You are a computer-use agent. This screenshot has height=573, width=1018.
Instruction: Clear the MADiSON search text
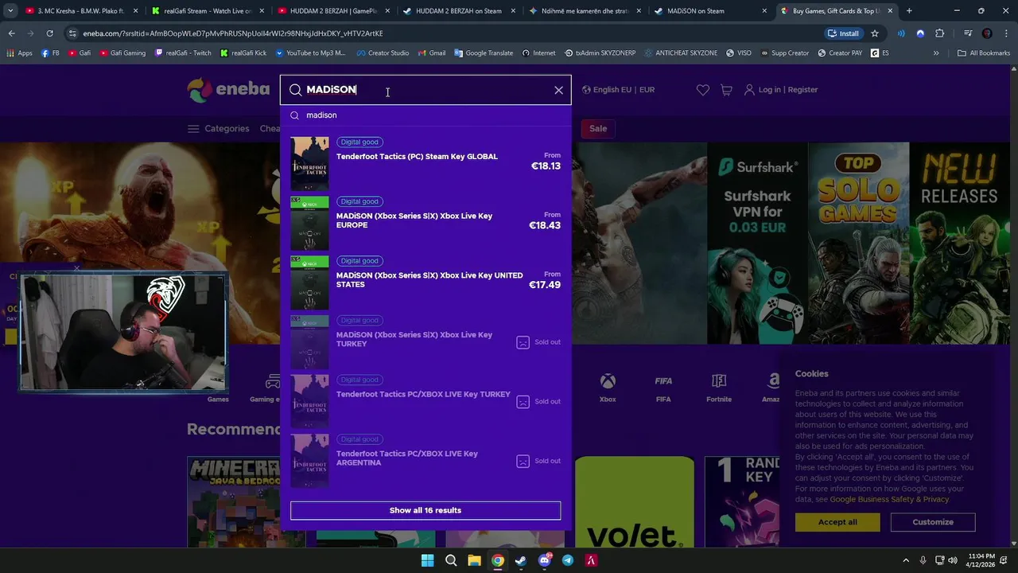558,90
